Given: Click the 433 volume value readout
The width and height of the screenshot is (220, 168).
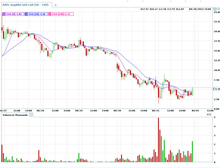Looking at the screenshot, I should [209, 114].
